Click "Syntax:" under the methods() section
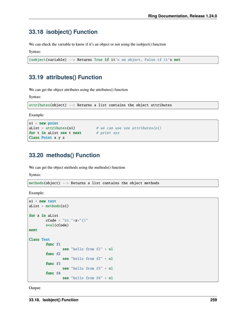The width and height of the screenshot is (246, 318). pos(35,175)
